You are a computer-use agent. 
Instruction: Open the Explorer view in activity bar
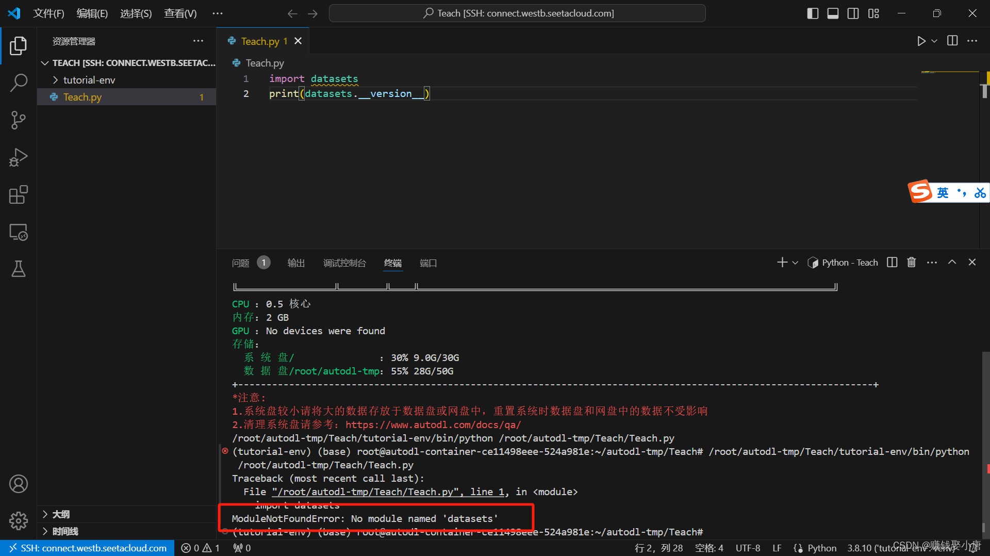coord(18,46)
